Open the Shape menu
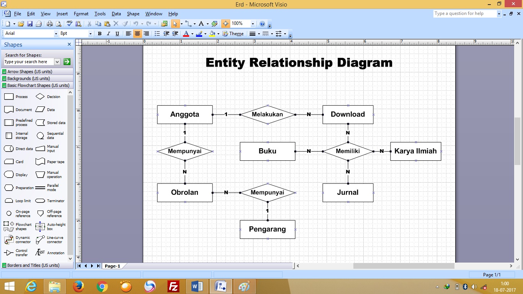The image size is (523, 294). (133, 14)
